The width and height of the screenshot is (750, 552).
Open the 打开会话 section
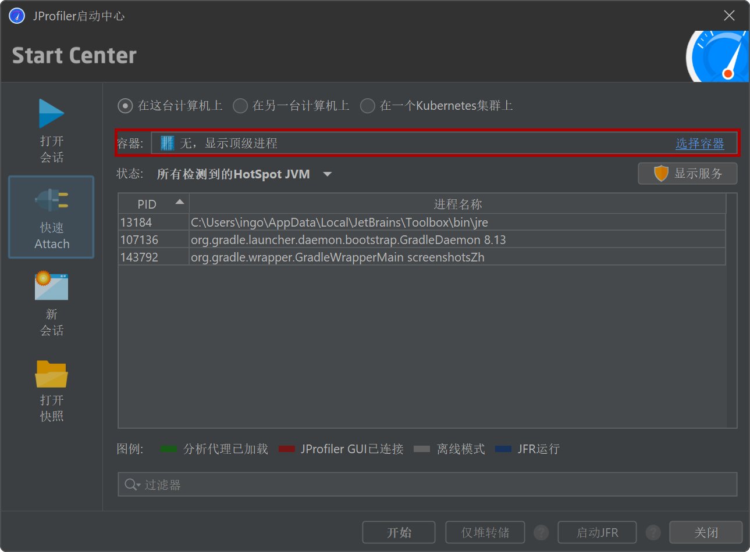[x=51, y=131]
